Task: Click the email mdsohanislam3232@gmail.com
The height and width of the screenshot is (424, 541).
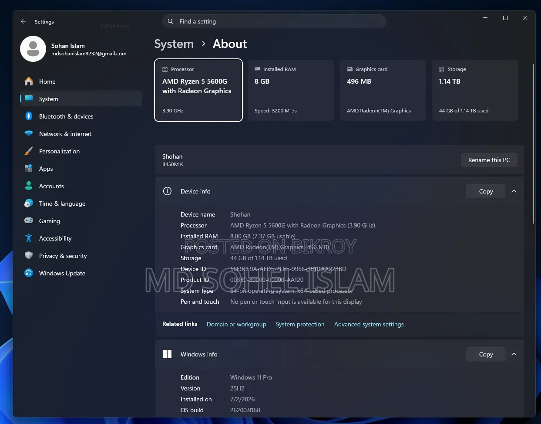Action: coord(89,54)
